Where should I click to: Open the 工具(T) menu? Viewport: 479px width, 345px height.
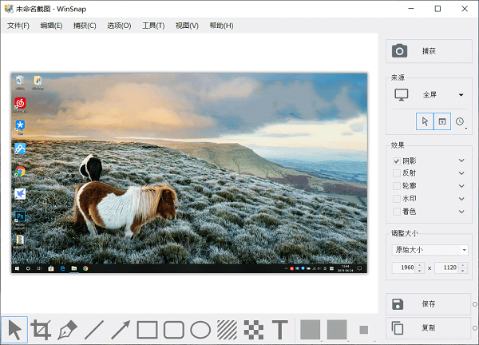click(x=153, y=26)
